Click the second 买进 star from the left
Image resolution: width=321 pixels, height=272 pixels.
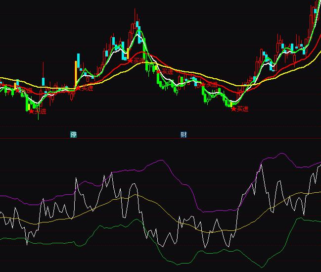coord(31,111)
